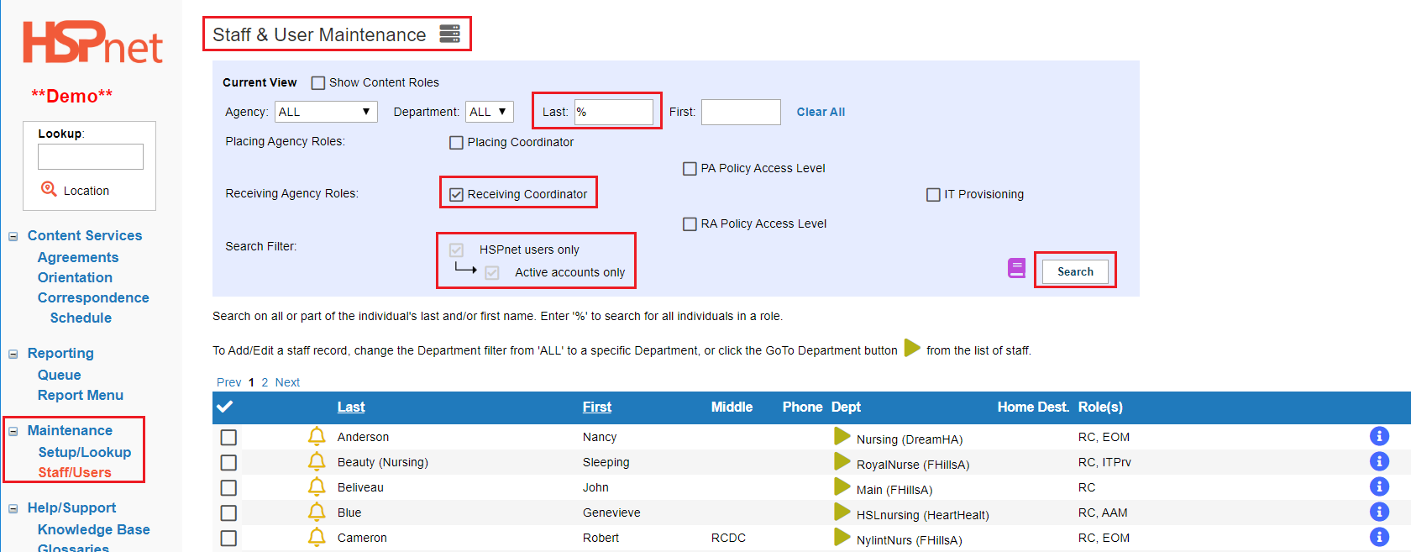Click the Prev page link
The image size is (1411, 552).
point(228,382)
